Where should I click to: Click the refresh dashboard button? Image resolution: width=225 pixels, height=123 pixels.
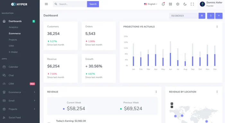(x=211, y=16)
